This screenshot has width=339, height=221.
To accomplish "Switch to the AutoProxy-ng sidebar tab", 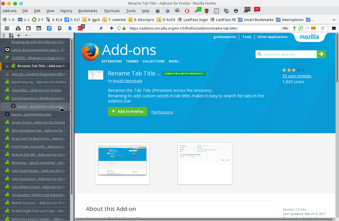I will (36, 82).
